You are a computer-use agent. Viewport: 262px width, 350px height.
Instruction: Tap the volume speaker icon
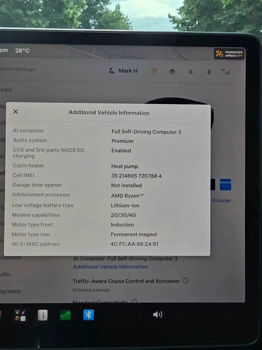158,314
